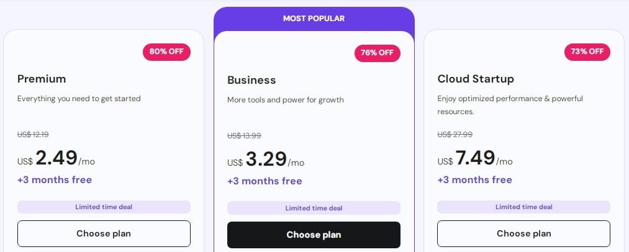The width and height of the screenshot is (629, 252).
Task: Click Cloud Startup's +3 months free text
Action: 474,180
